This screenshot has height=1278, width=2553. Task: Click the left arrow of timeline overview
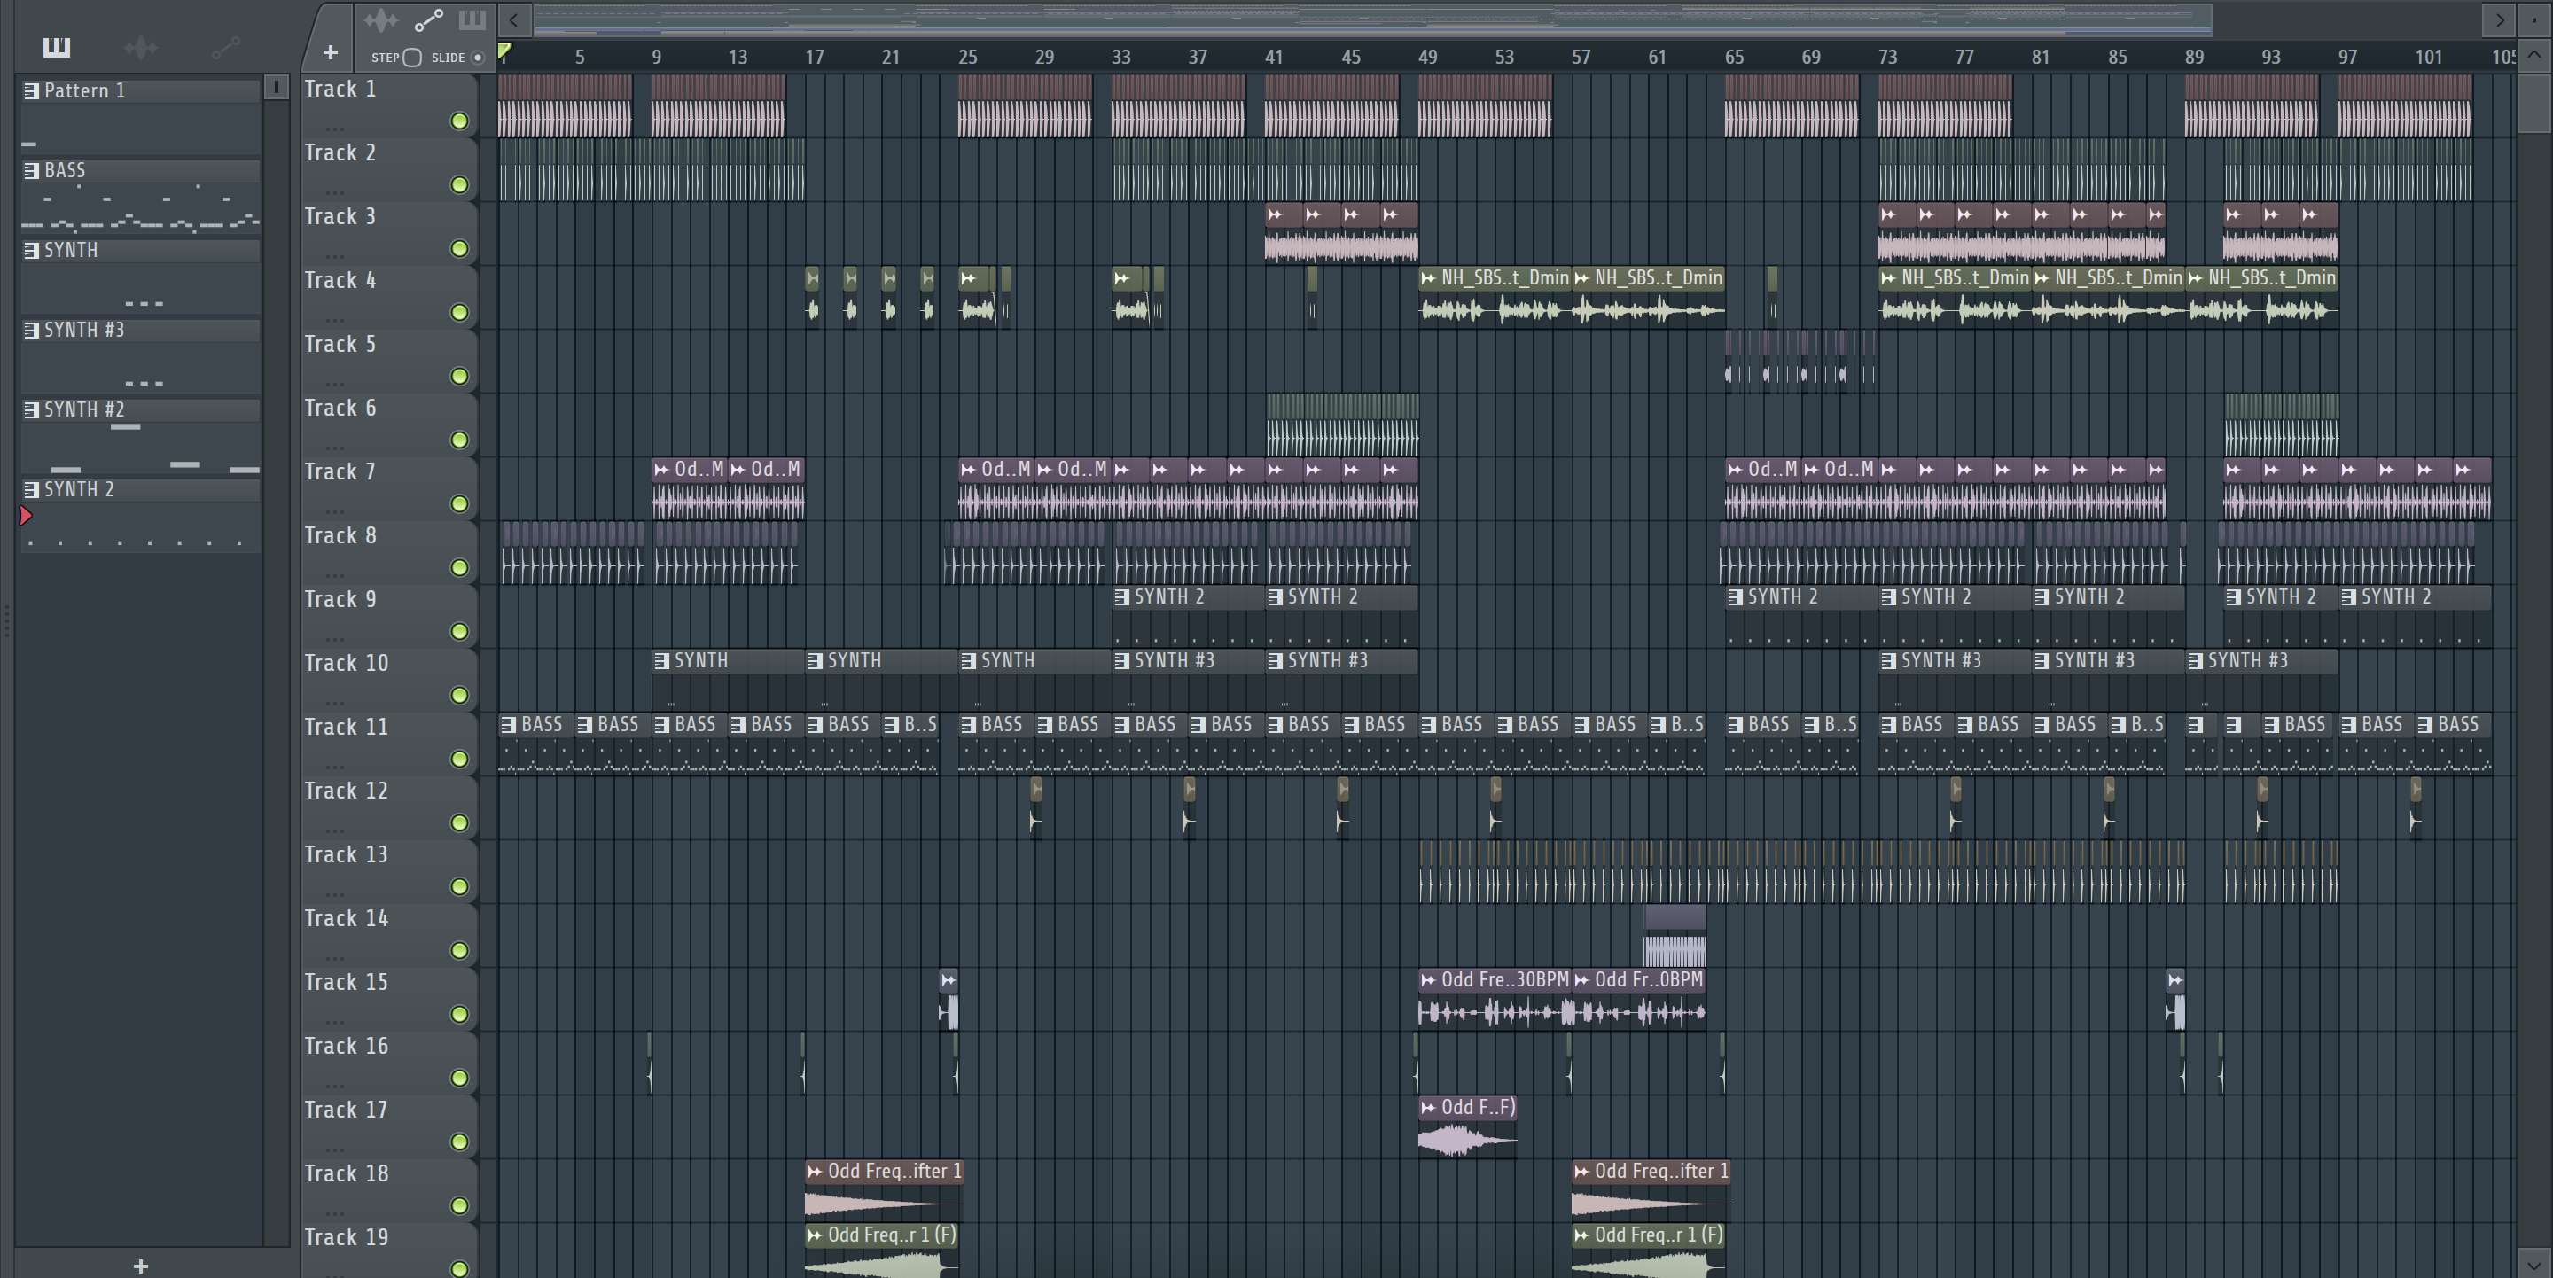(x=513, y=19)
